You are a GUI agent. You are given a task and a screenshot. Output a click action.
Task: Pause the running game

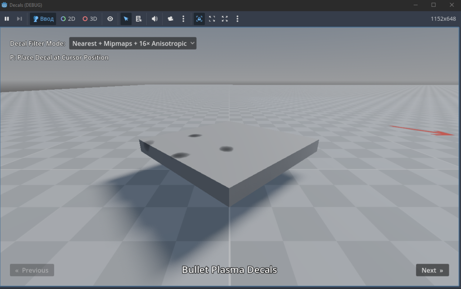click(6, 19)
